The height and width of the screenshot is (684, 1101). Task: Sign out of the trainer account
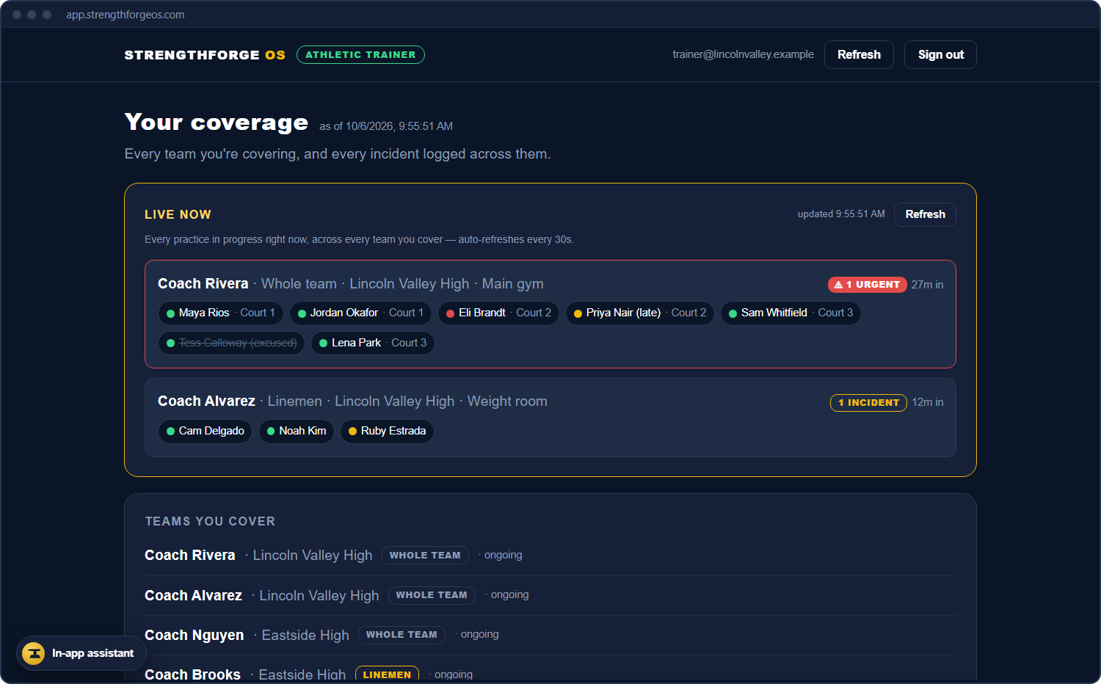(940, 55)
